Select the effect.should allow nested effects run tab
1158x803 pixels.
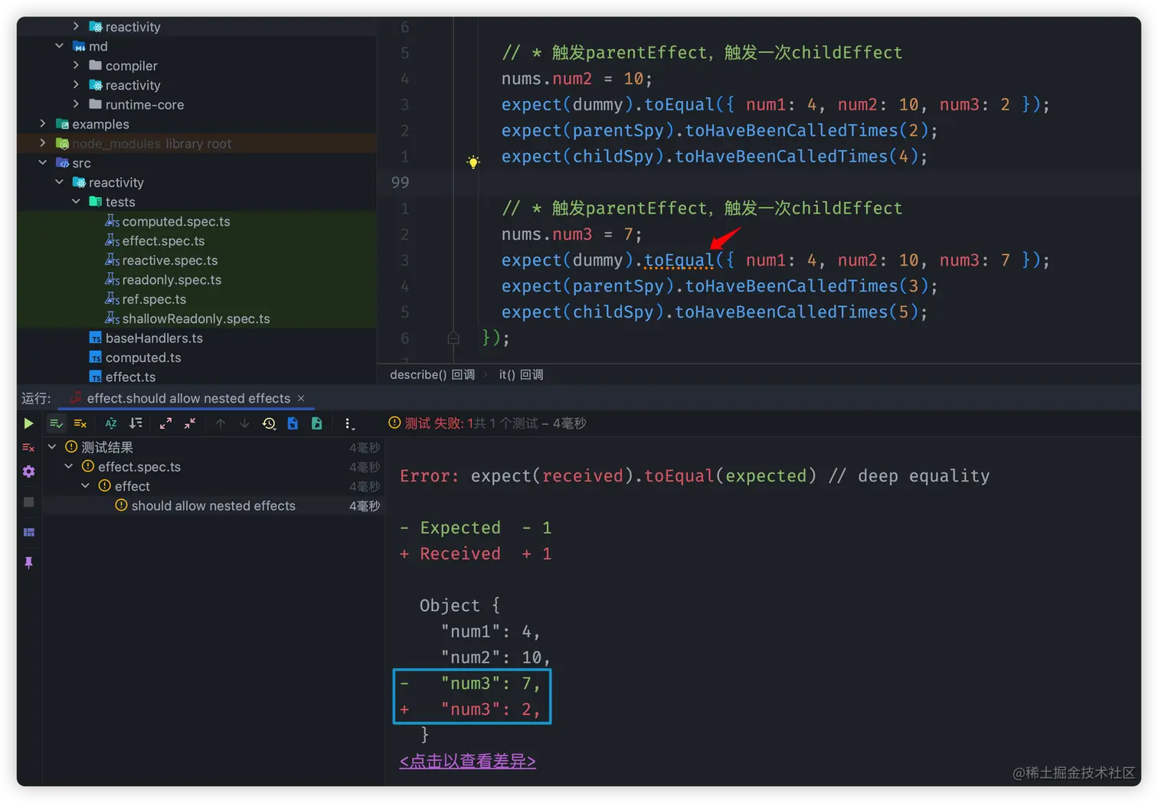coord(188,398)
